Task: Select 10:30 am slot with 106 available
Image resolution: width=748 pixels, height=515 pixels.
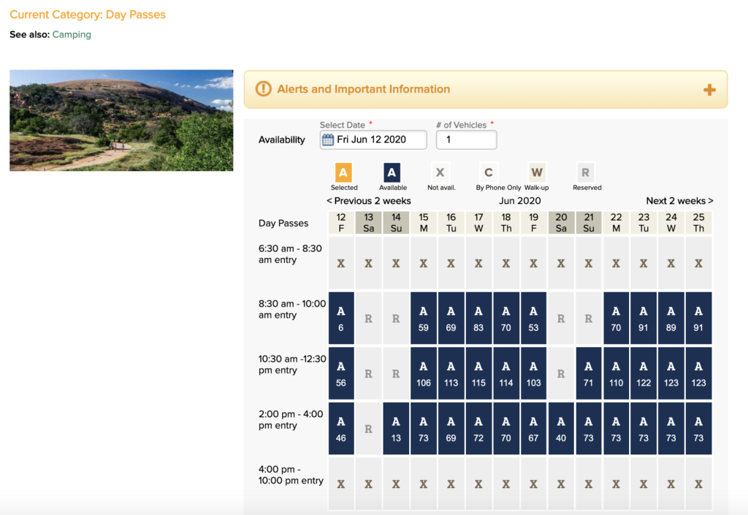Action: 424,373
